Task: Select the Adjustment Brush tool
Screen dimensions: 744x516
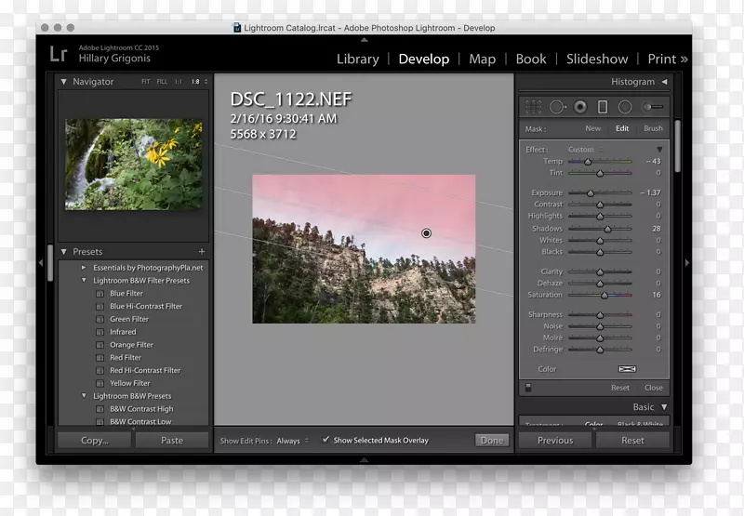Action: click(654, 107)
